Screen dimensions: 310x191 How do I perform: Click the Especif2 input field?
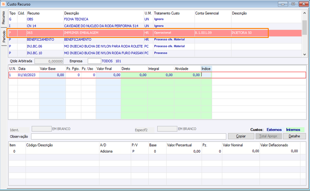(x=167, y=129)
